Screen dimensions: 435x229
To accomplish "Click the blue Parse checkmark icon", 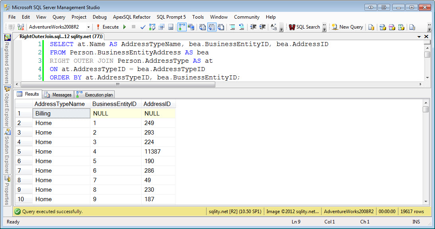I will 143,27.
